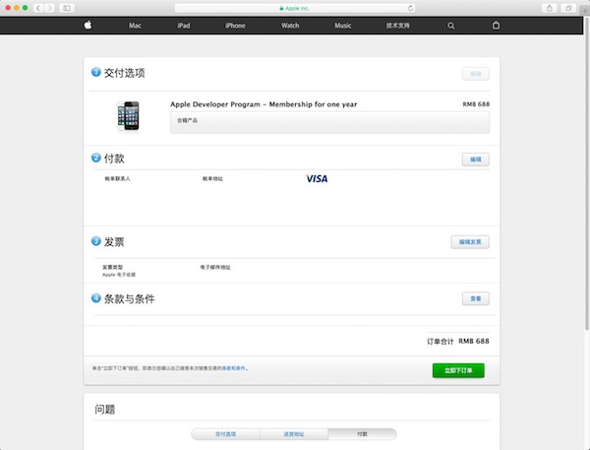
Task: Show all tabs icon in Safari
Action: coord(568,8)
